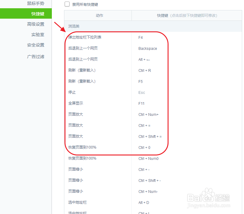Click the 页面放大 label beside Ctrl + Num+

(x=76, y=114)
